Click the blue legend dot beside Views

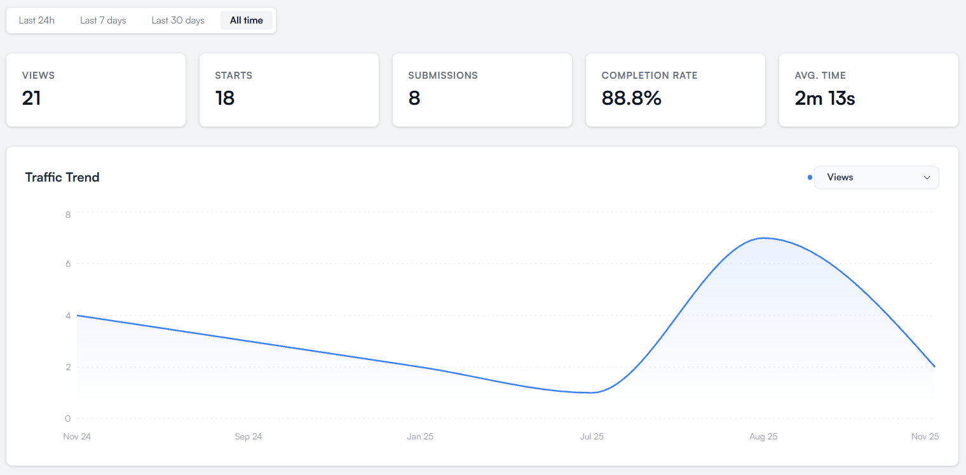[x=810, y=177]
